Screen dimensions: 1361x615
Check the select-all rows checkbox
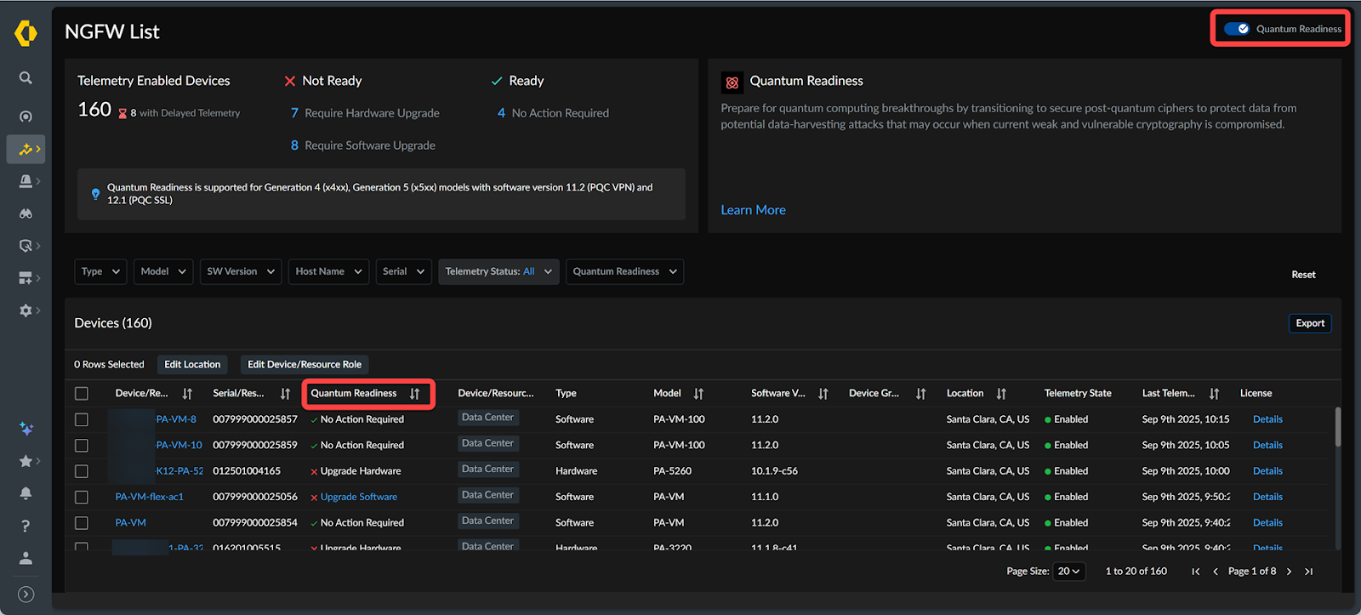pyautogui.click(x=82, y=394)
